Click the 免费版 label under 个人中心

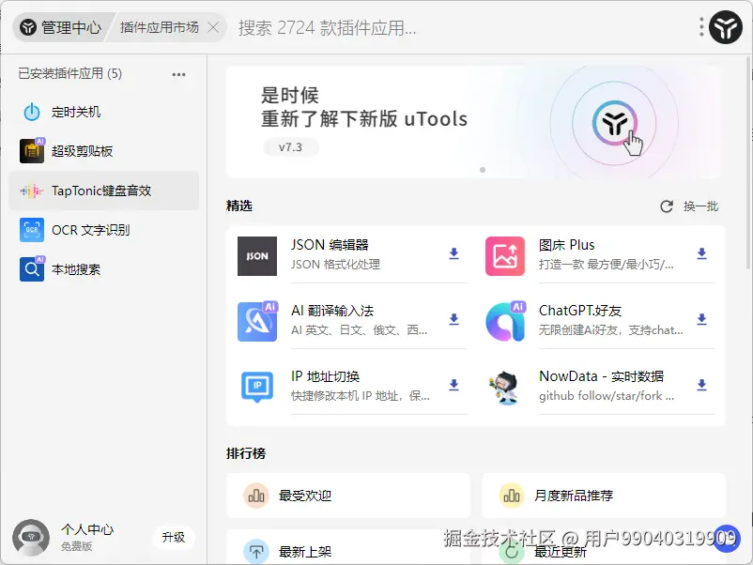tap(76, 546)
